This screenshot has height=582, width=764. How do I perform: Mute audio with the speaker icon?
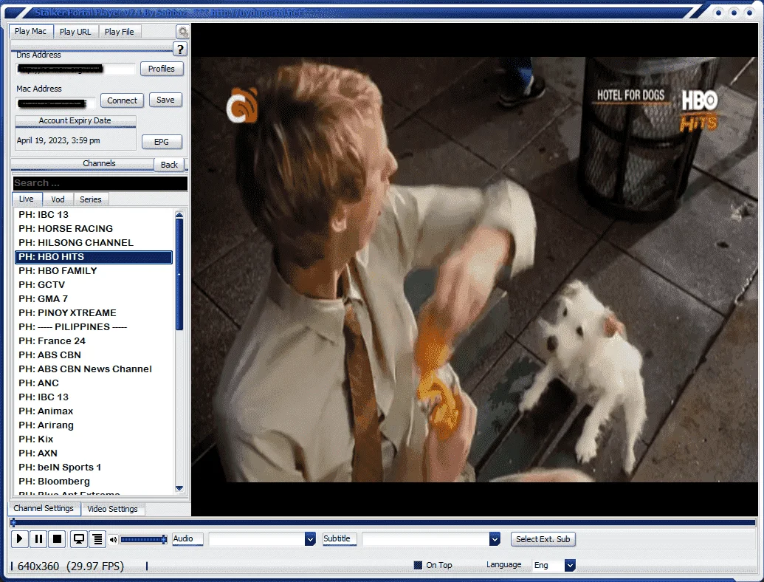113,540
